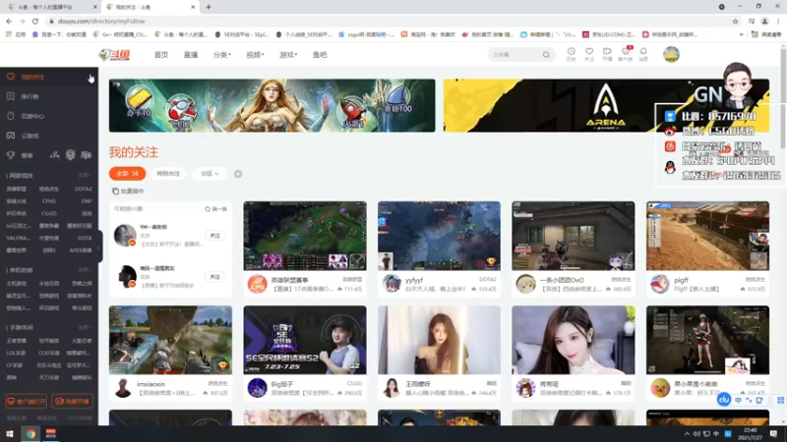Click the browser address bar
This screenshot has width=787, height=442.
coord(387,21)
